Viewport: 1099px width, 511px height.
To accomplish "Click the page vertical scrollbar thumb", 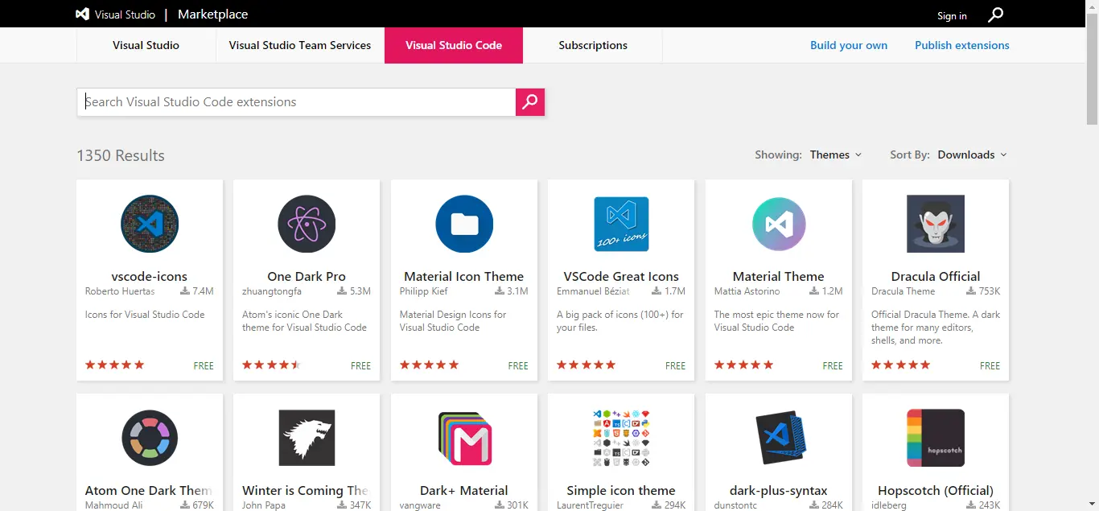I will point(1092,68).
